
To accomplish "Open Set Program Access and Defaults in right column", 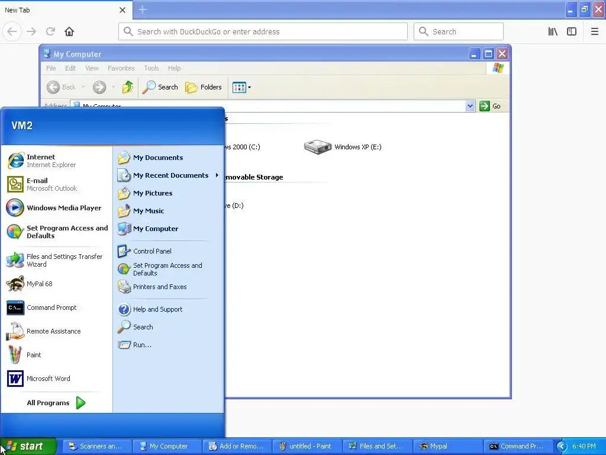I will [169, 269].
